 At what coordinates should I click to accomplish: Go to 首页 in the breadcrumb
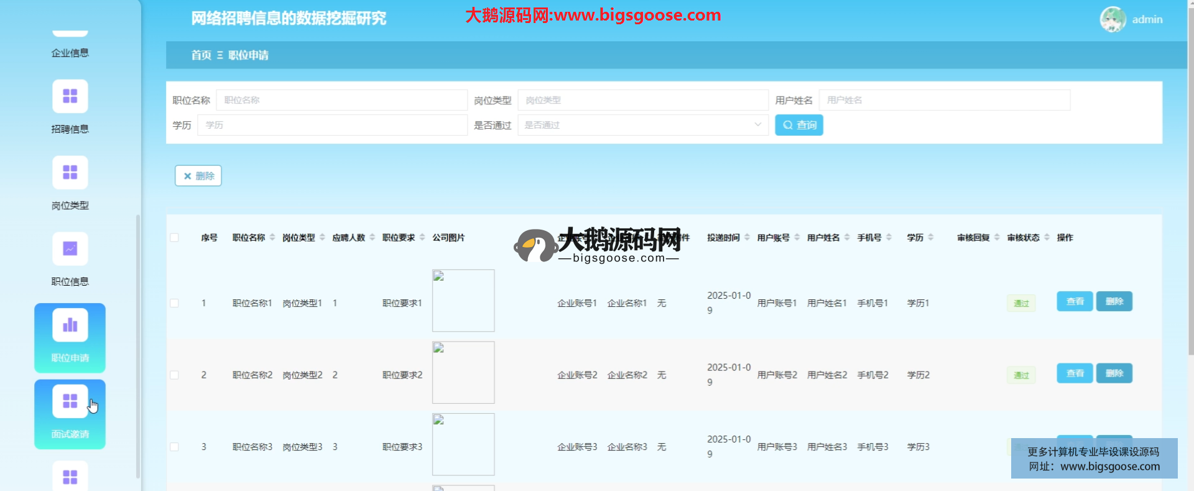tap(201, 55)
